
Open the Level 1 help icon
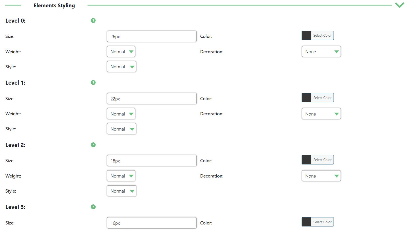[93, 83]
